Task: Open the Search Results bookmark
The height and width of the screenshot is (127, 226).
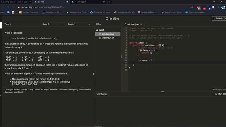Action: pyautogui.click(x=196, y=12)
